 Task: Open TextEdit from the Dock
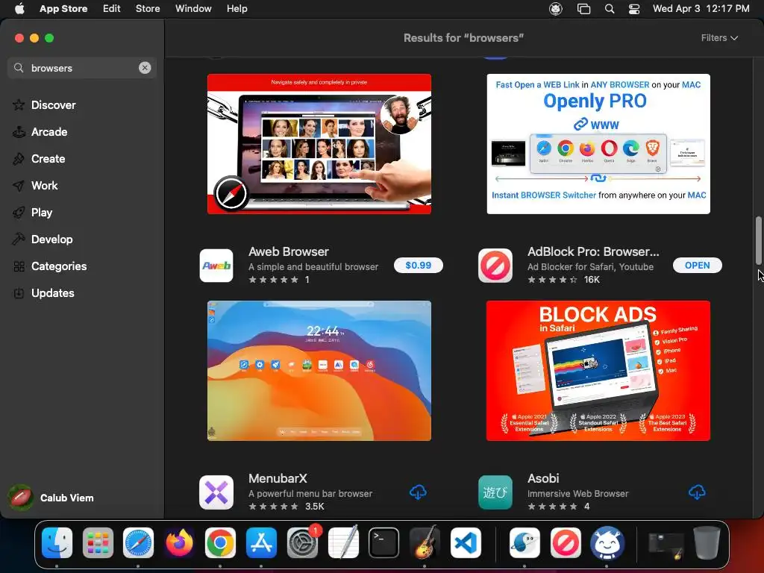tap(343, 543)
